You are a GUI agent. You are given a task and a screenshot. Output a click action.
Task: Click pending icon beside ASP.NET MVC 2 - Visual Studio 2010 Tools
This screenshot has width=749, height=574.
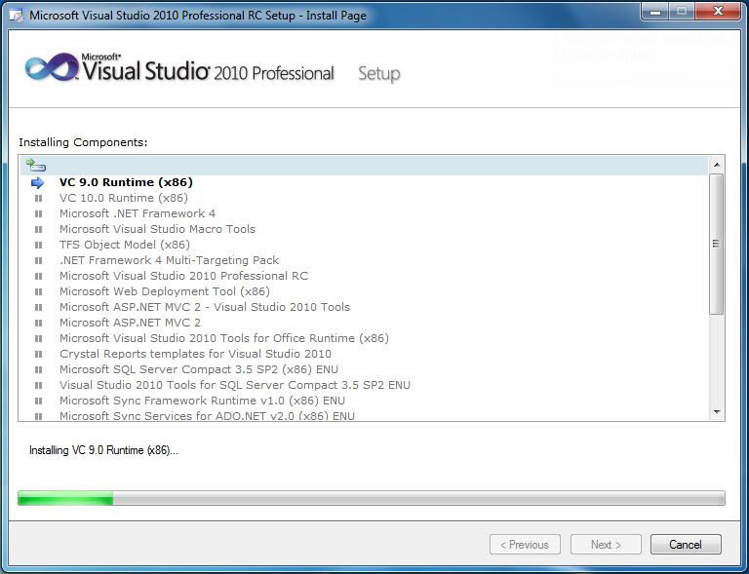39,307
